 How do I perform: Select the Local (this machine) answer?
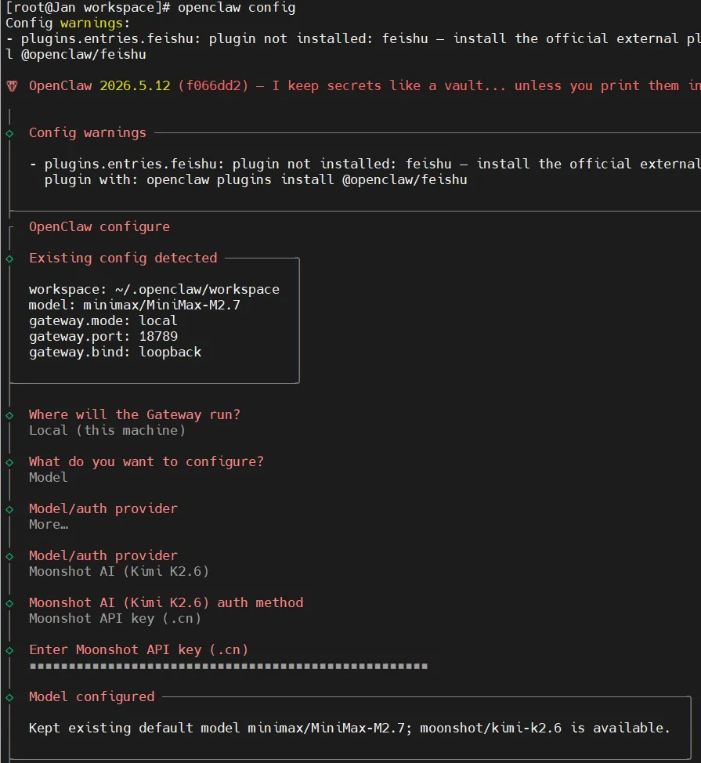pyautogui.click(x=107, y=431)
